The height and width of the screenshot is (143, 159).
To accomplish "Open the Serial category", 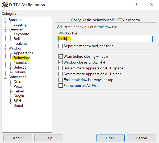I will click(x=18, y=105).
